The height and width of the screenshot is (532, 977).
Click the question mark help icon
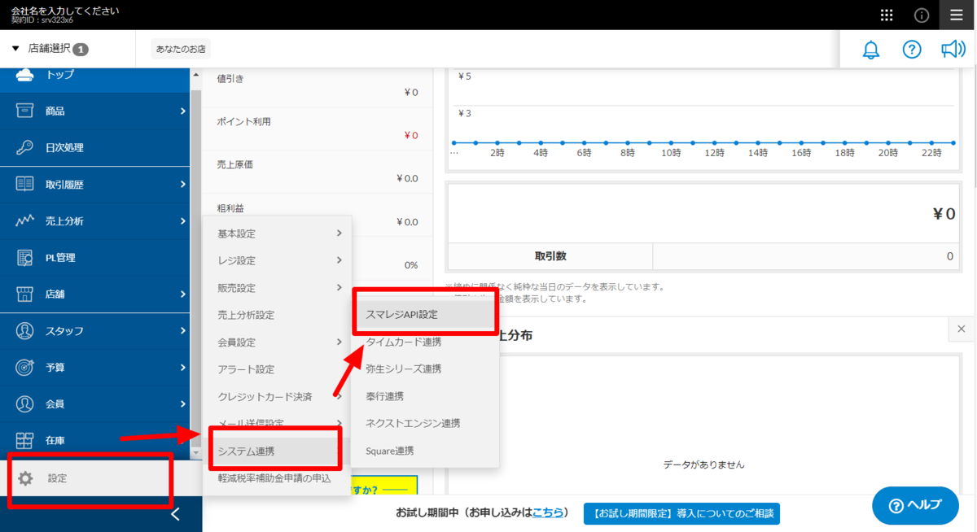tap(912, 50)
